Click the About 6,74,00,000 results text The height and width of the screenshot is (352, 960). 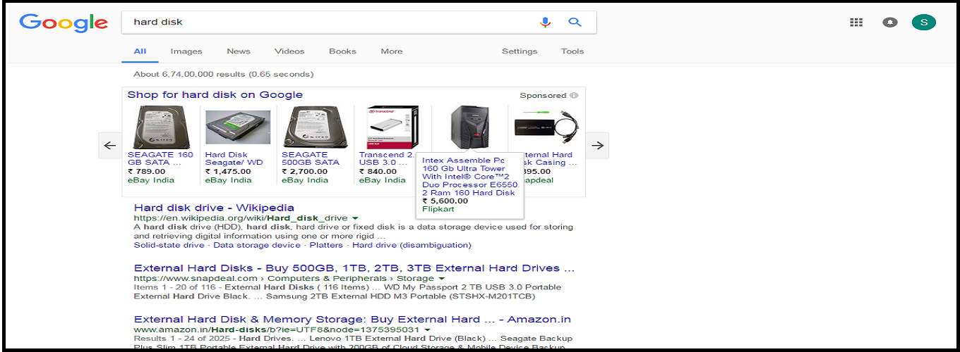pos(224,74)
